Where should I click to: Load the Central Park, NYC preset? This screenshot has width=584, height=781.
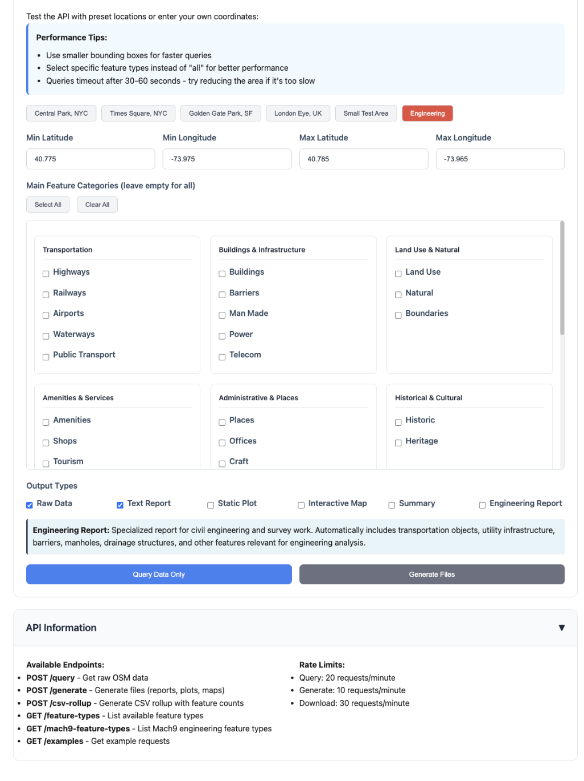coord(61,113)
